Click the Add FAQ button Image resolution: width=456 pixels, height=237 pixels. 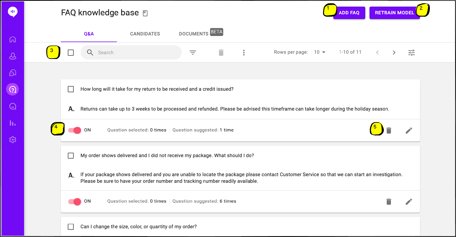pos(349,13)
